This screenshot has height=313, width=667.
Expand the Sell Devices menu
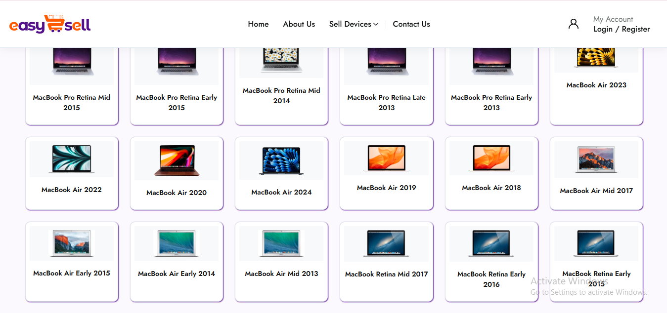(354, 24)
